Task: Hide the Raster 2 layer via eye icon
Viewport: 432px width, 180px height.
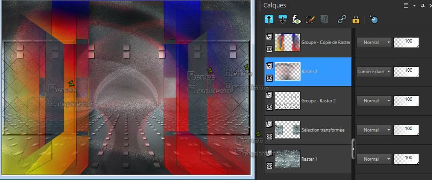Action: [269, 78]
